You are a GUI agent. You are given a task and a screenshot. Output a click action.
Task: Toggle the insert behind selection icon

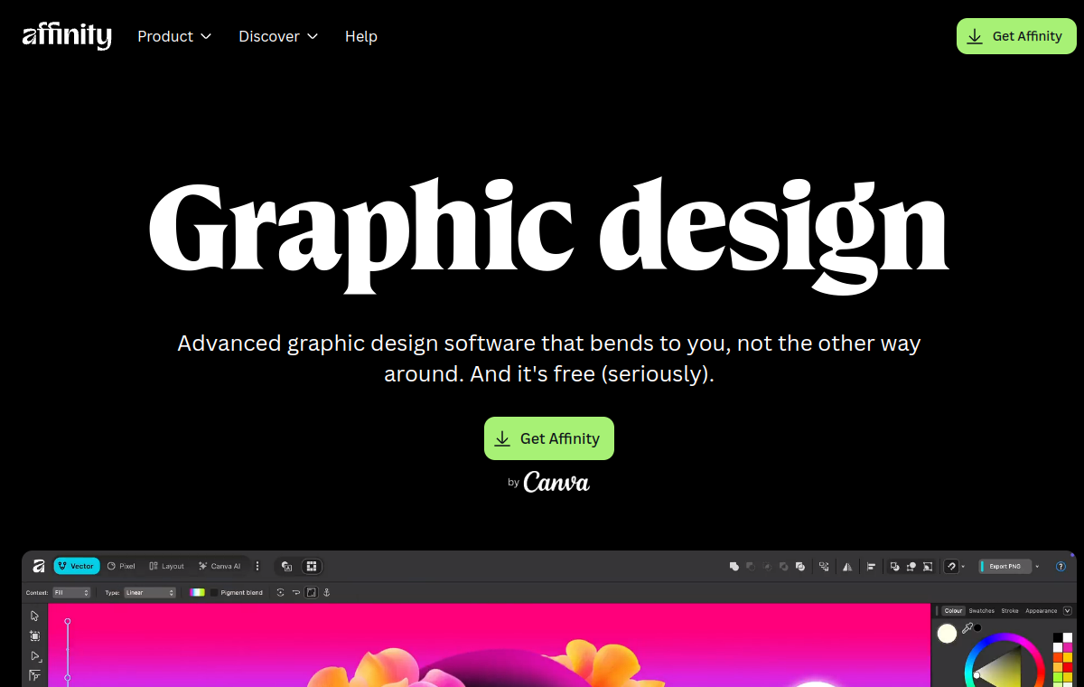click(895, 566)
